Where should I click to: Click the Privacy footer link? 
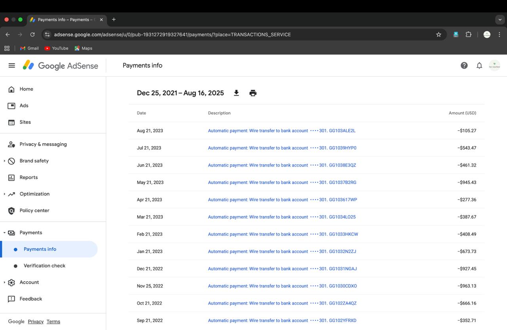tap(36, 321)
